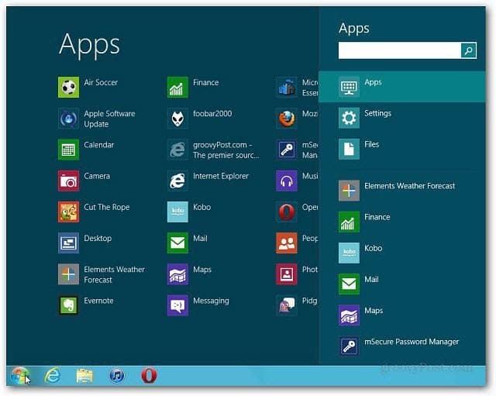Click the search magnifier button
The height and width of the screenshot is (396, 496).
468,50
